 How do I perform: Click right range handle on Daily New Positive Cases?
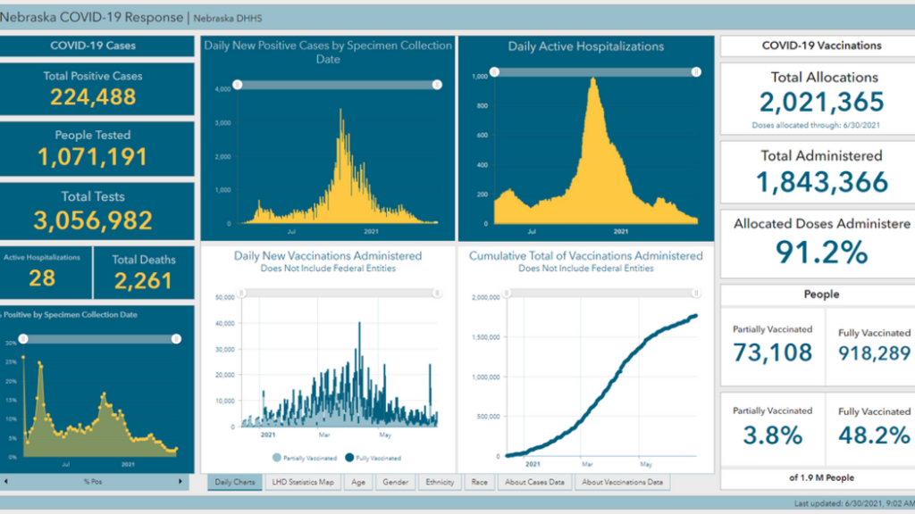[x=437, y=85]
